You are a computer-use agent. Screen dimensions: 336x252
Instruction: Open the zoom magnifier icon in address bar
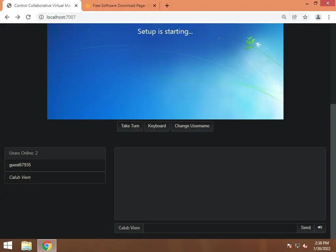click(284, 17)
